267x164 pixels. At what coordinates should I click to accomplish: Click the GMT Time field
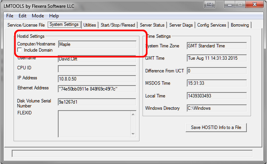[217, 58]
